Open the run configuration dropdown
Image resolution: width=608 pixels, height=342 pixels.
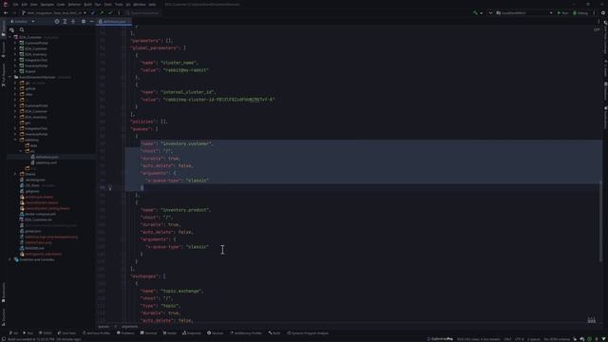[523, 12]
